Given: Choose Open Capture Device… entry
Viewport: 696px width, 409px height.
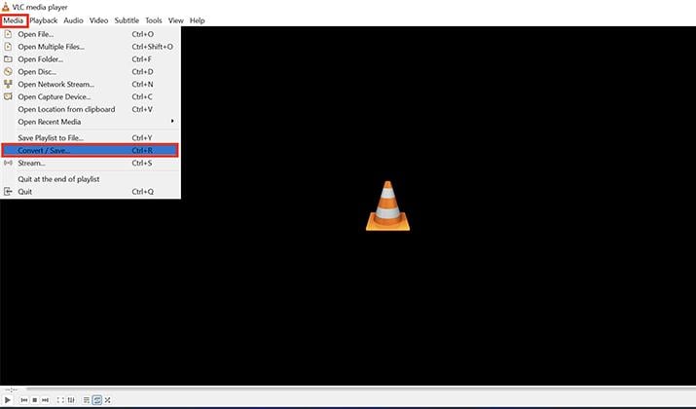Looking at the screenshot, I should pos(91,96).
